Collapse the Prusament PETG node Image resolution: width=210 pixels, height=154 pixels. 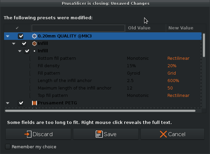[x=8, y=103]
